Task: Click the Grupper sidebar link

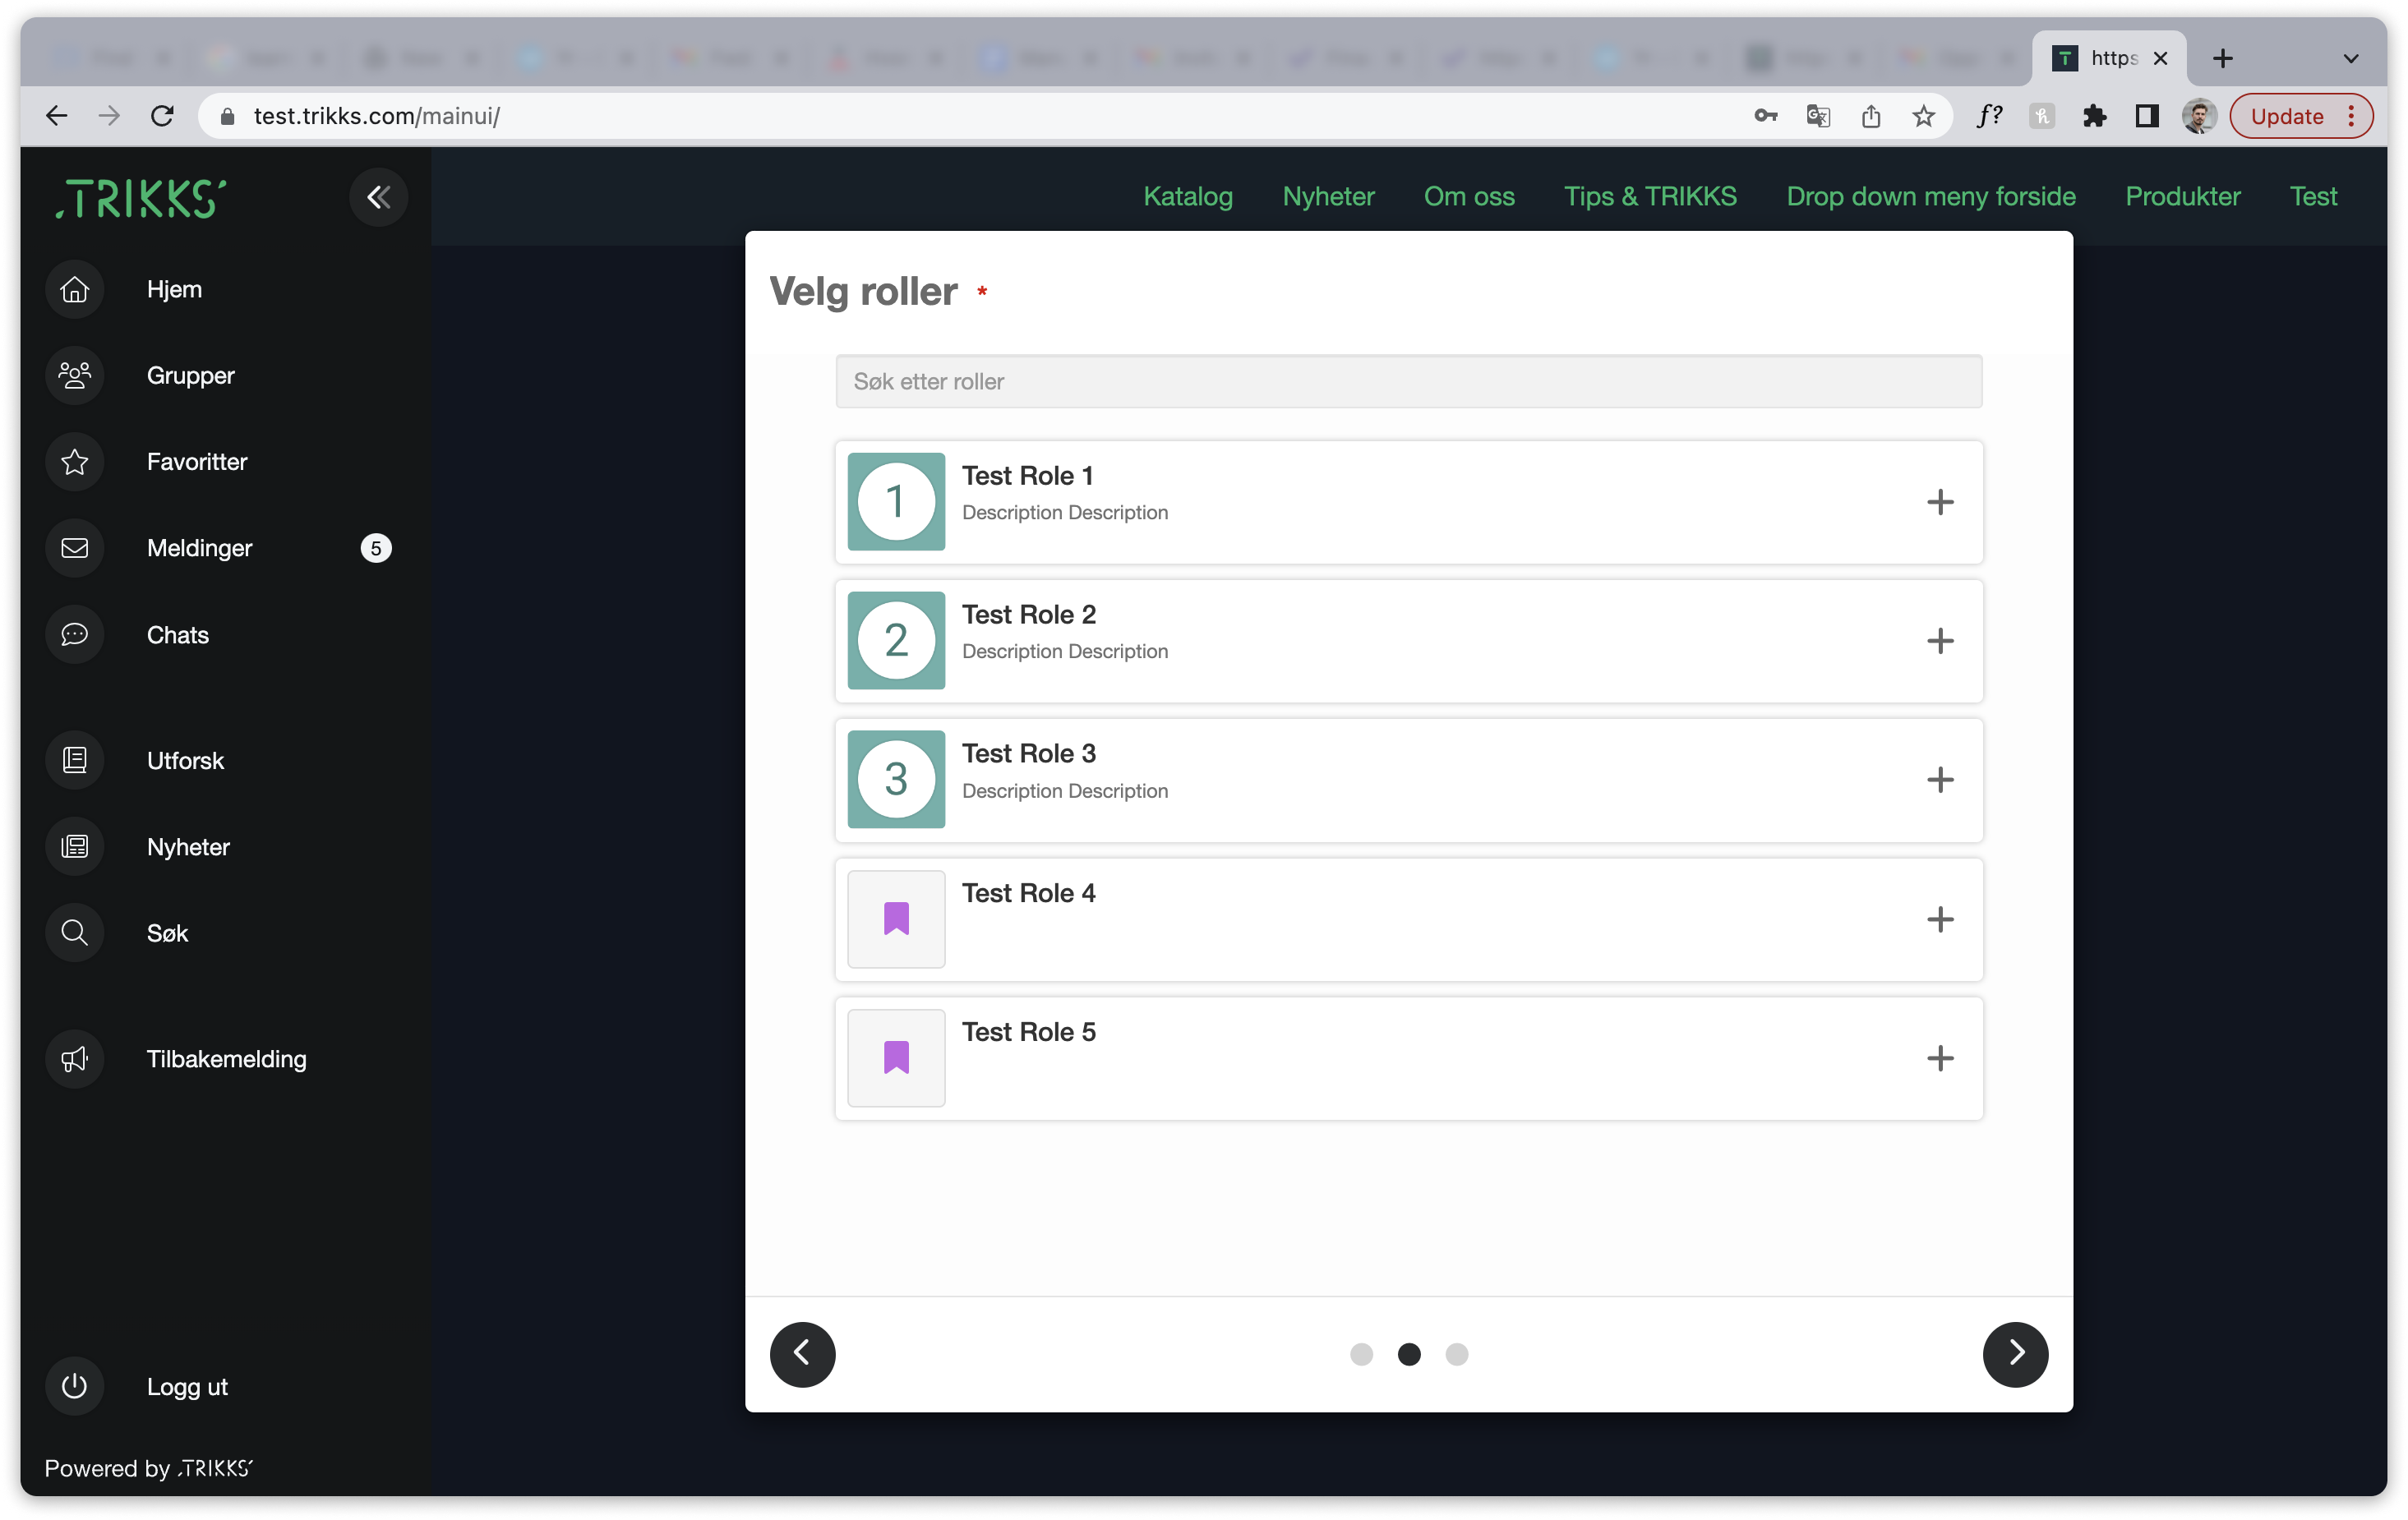Action: tap(190, 376)
